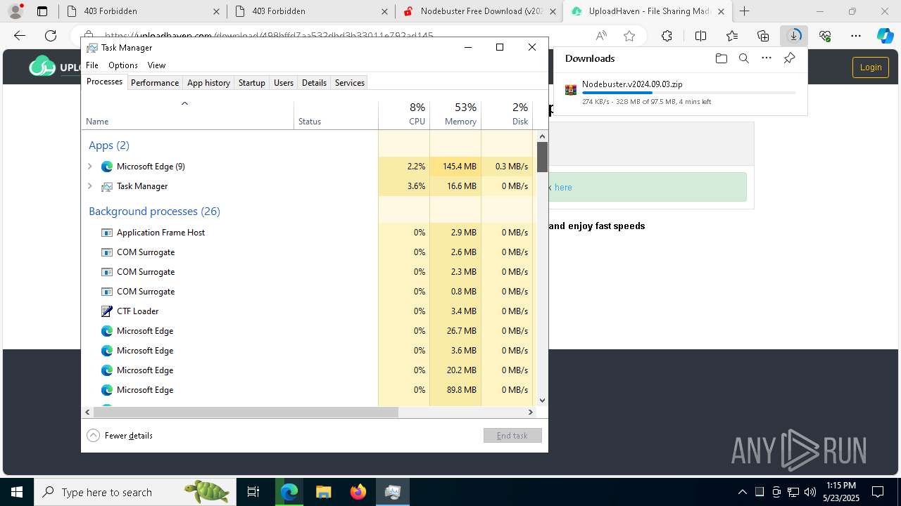Open Task View on the taskbar
Image resolution: width=901 pixels, height=506 pixels.
253,492
